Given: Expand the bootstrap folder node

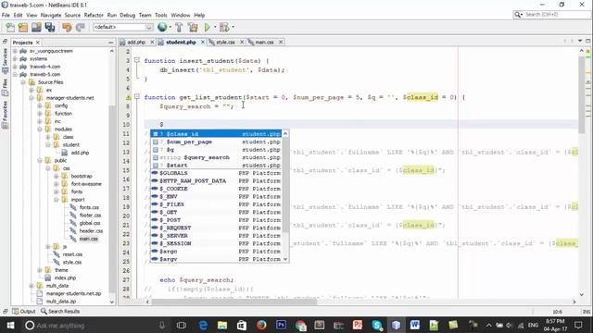Looking at the screenshot, I should (x=57, y=177).
